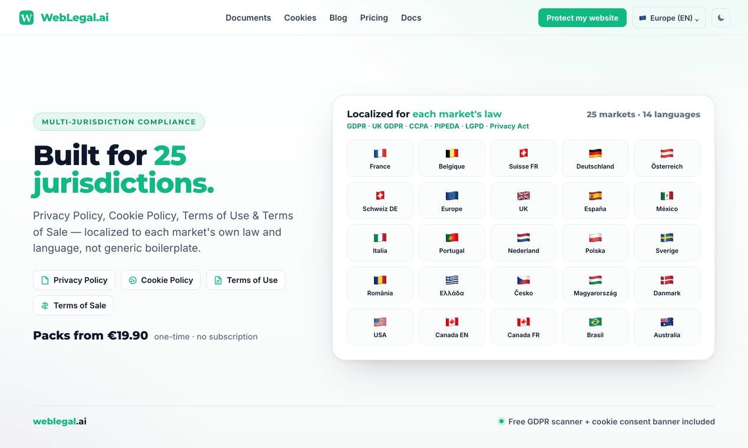
Task: Go to the Blog page
Action: (x=338, y=18)
